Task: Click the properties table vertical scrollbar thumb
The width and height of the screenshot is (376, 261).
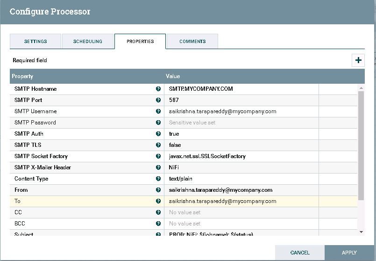Action: pyautogui.click(x=361, y=145)
